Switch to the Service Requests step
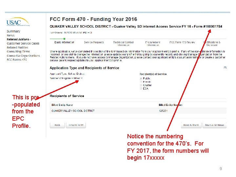 94,42
